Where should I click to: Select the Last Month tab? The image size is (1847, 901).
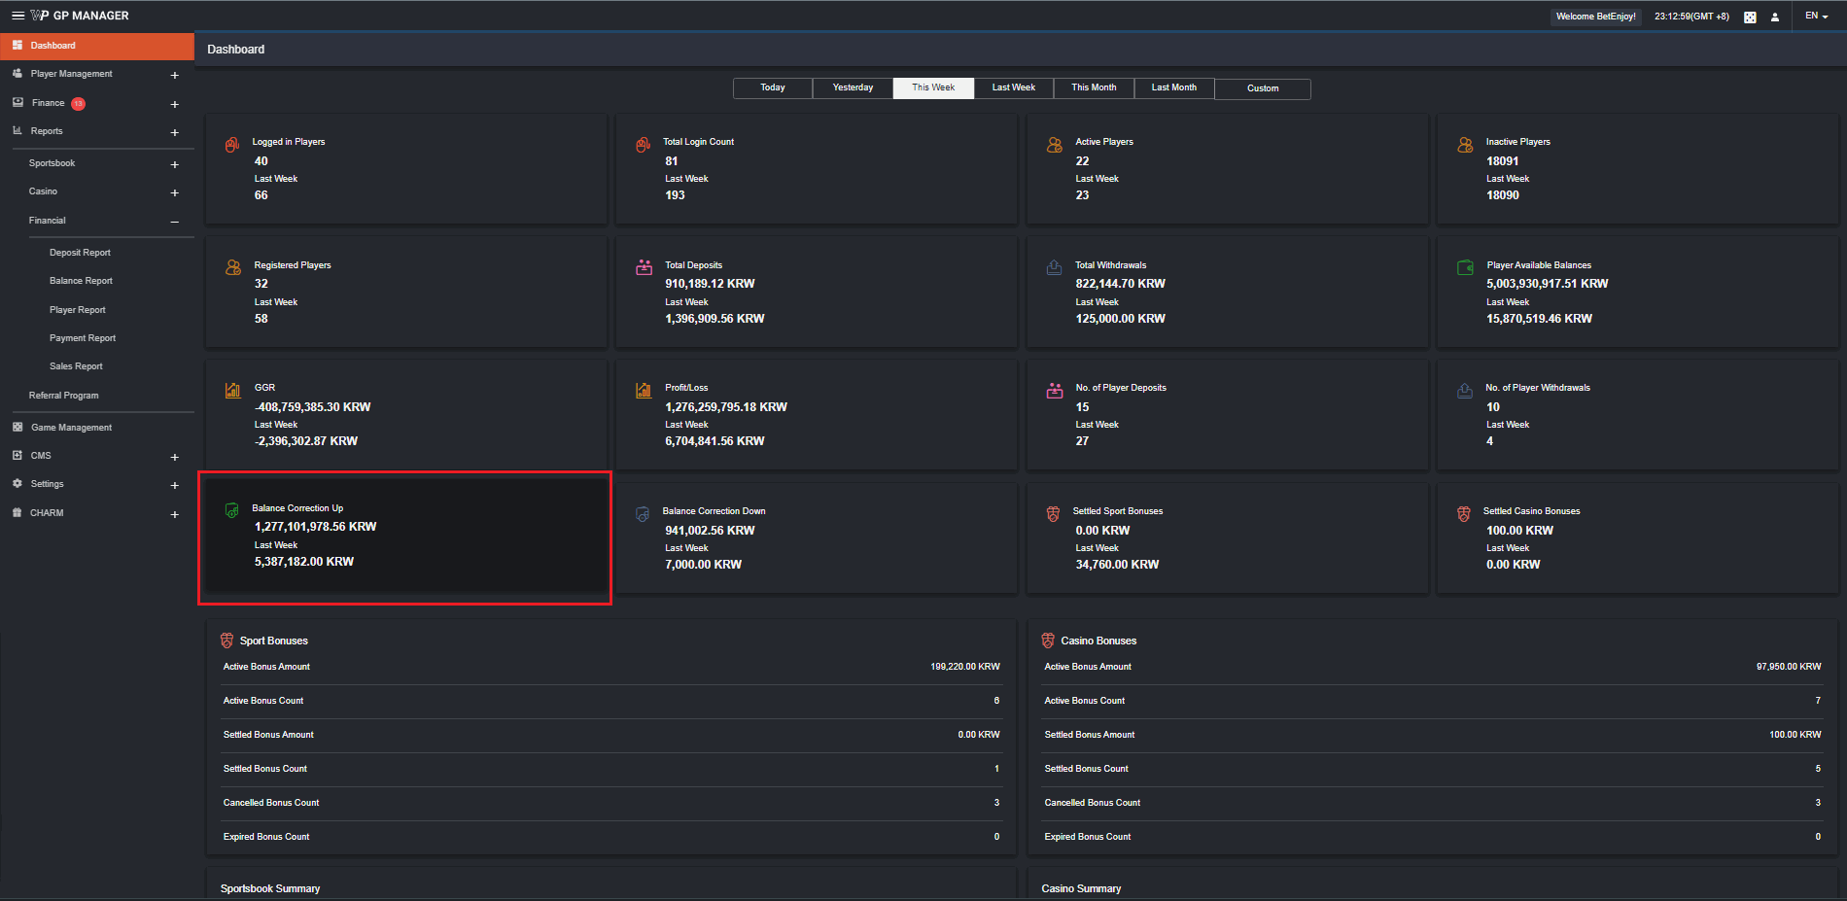(1174, 88)
